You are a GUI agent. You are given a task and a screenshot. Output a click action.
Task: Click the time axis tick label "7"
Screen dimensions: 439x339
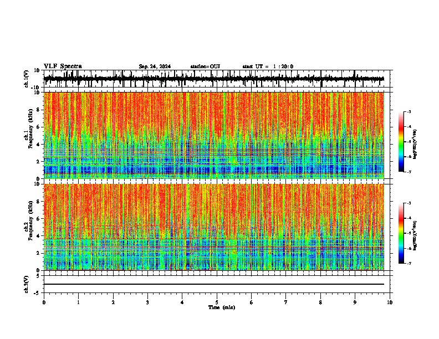pyautogui.click(x=286, y=302)
